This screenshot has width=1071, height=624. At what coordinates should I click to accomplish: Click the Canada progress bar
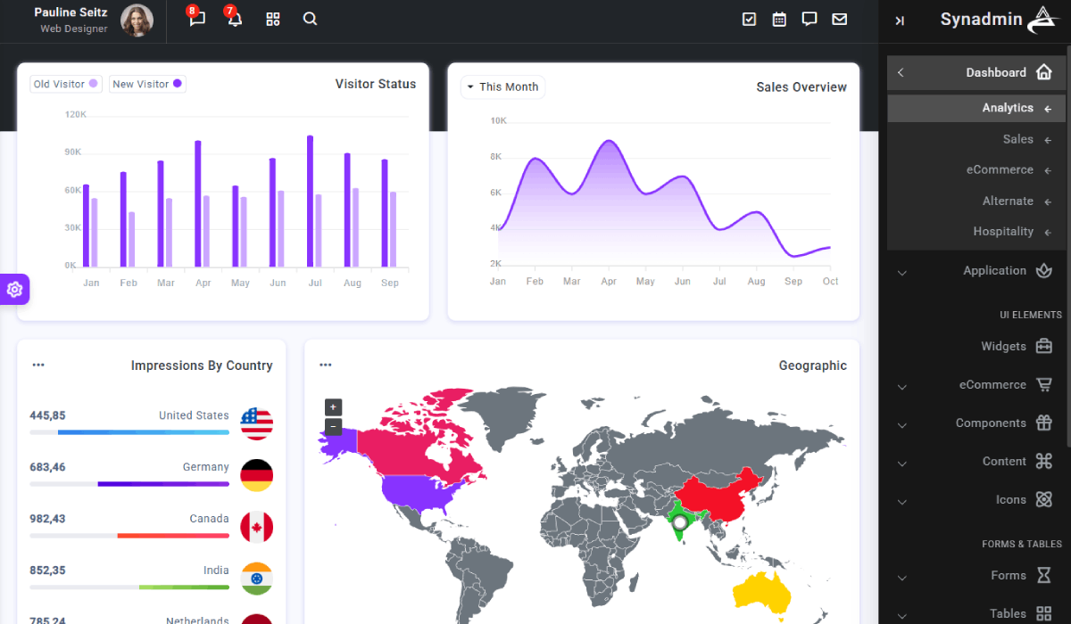pyautogui.click(x=129, y=536)
